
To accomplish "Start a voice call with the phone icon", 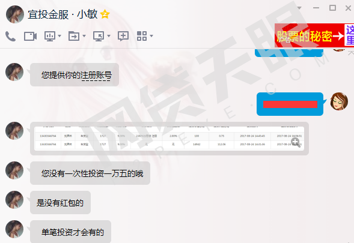I will (x=10, y=36).
